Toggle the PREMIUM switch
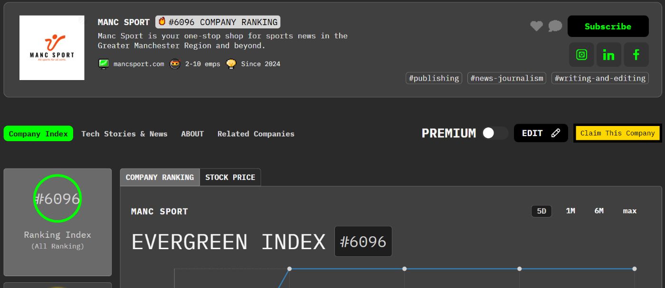 click(x=495, y=133)
